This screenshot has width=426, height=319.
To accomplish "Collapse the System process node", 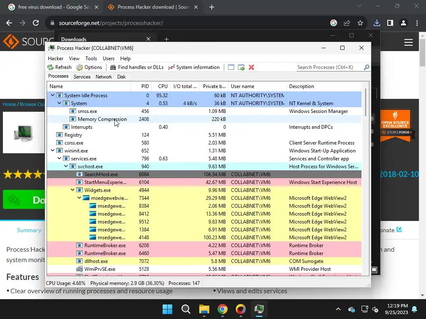I will (59, 103).
